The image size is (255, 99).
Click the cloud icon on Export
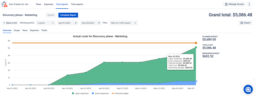pyautogui.click(x=242, y=23)
